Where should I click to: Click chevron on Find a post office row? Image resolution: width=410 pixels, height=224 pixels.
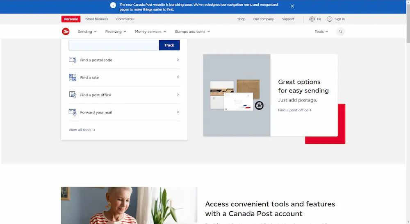(178, 95)
